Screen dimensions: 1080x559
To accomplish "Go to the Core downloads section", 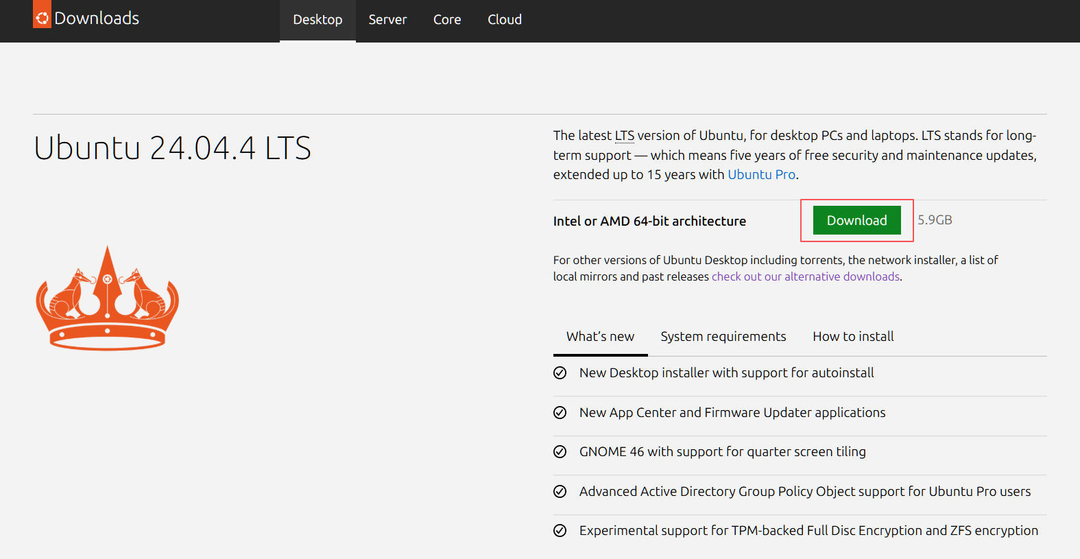I will tap(447, 20).
